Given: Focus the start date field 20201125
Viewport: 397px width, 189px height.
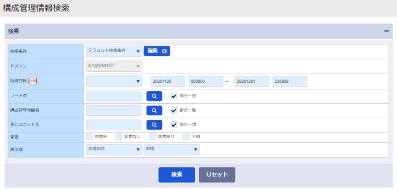Looking at the screenshot, I should [168, 81].
